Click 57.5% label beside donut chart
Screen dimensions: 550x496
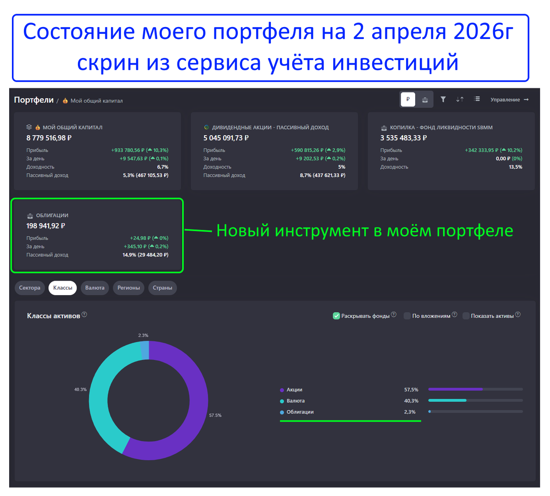tap(215, 415)
